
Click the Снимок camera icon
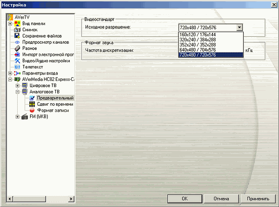[x=17, y=30]
